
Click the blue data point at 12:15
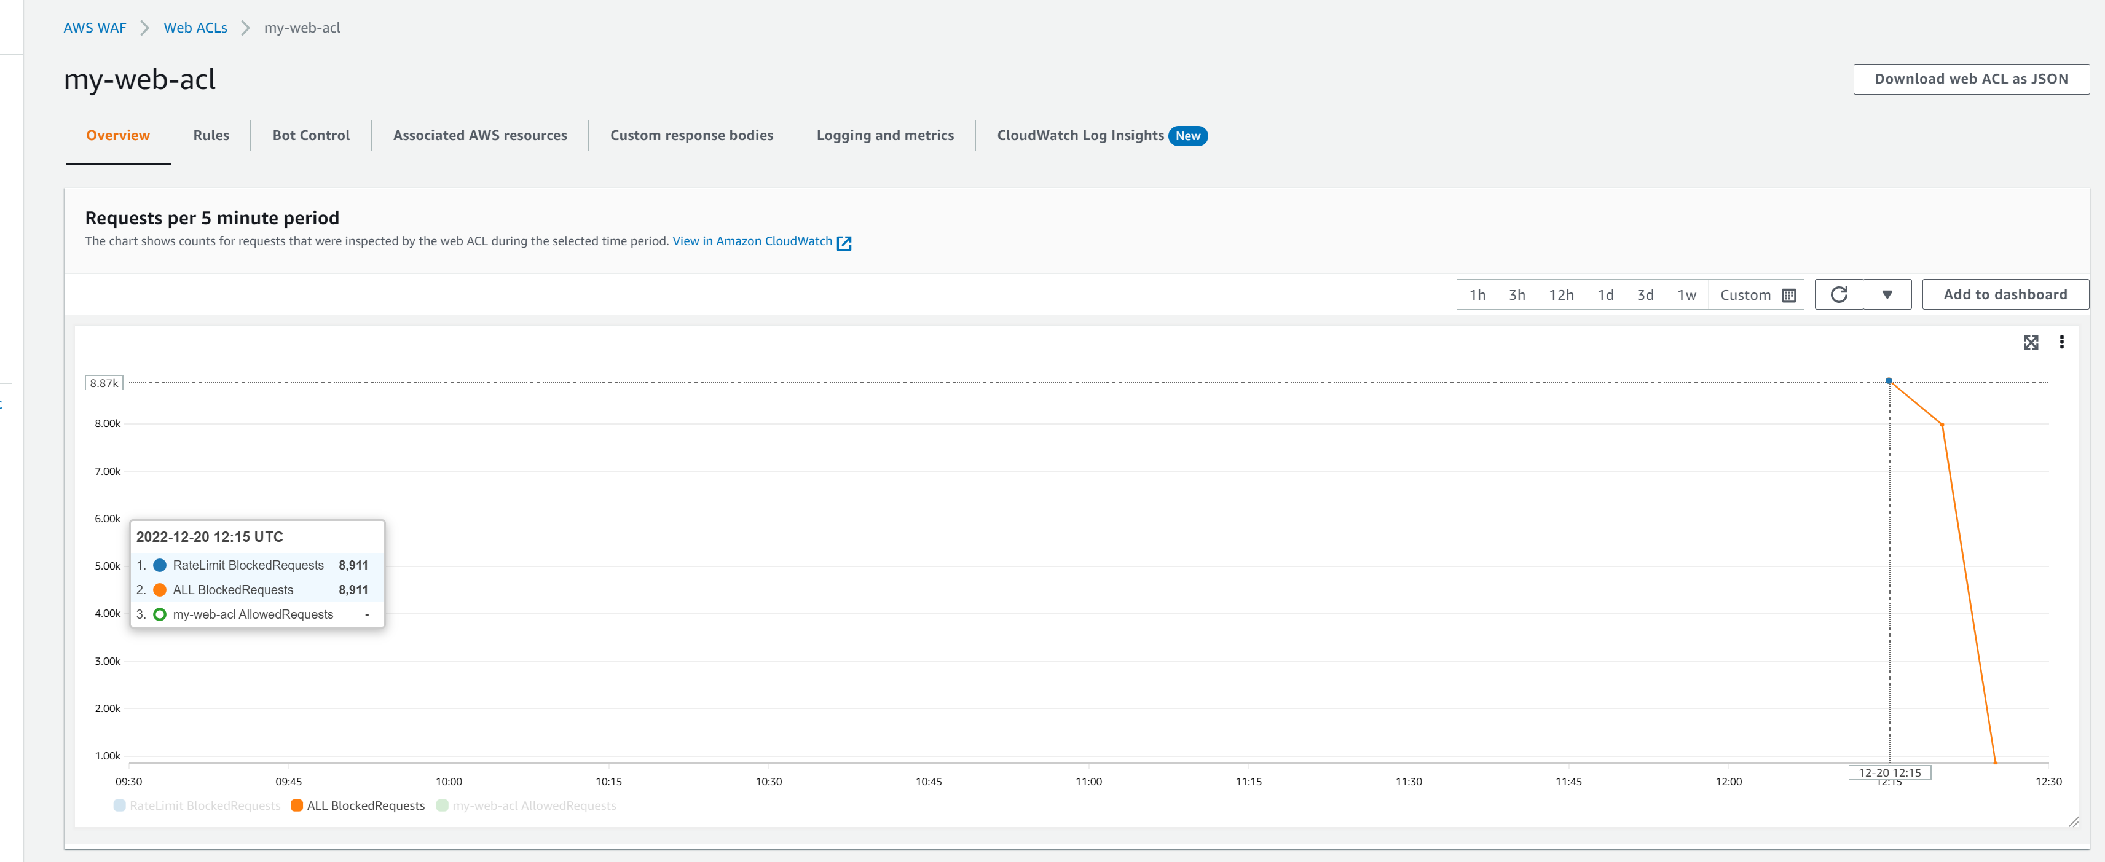point(1889,381)
